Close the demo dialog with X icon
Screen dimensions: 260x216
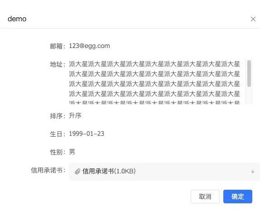[x=253, y=19]
